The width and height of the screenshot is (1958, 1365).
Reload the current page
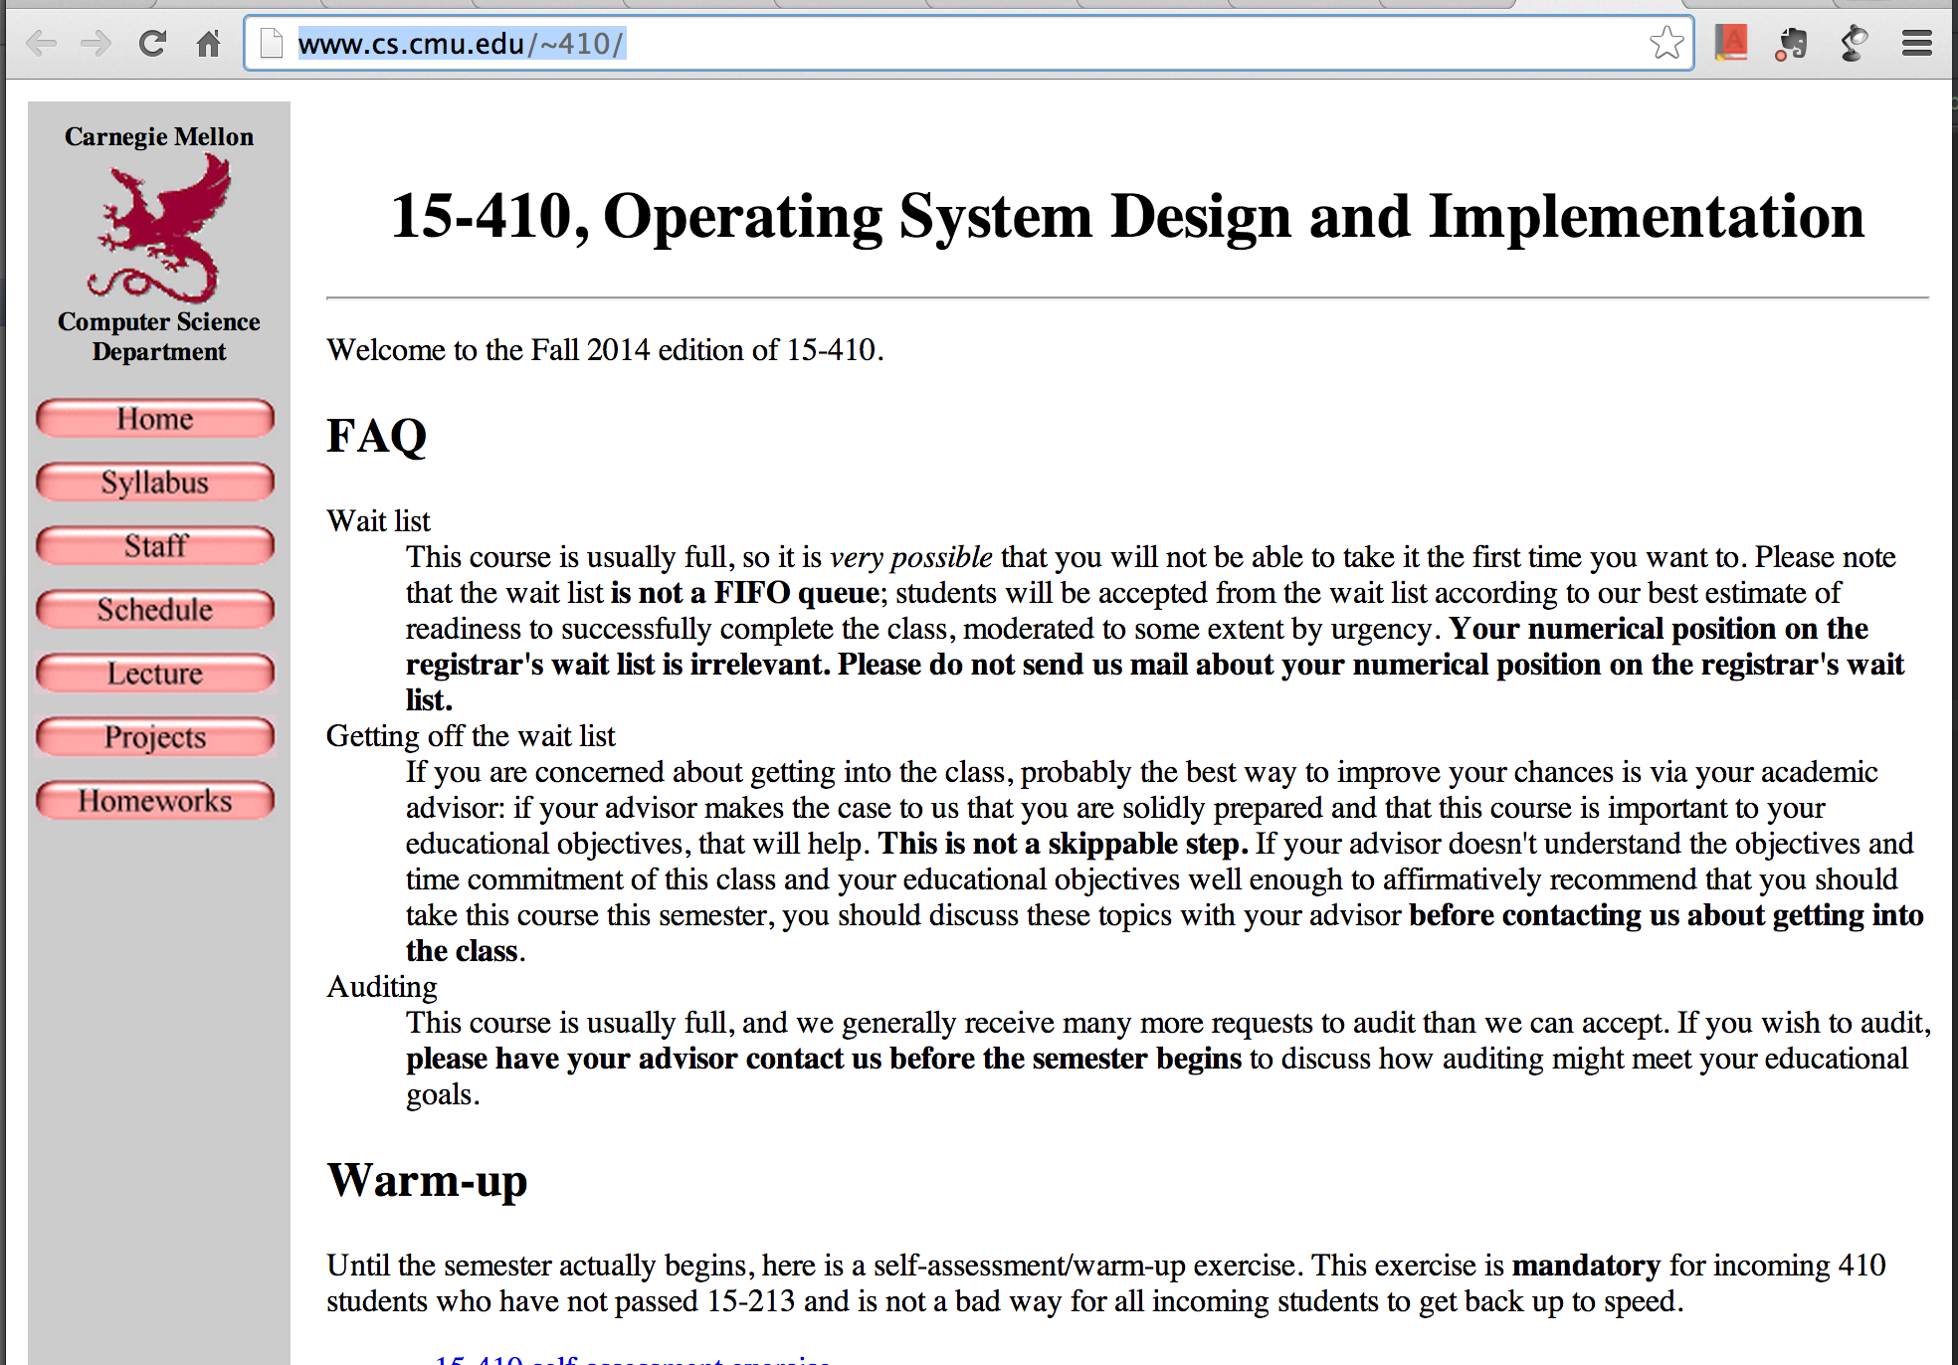click(152, 44)
